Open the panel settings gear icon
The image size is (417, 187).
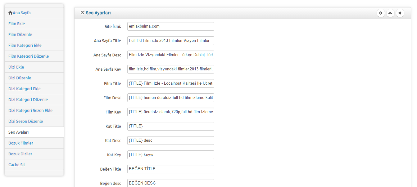click(381, 13)
